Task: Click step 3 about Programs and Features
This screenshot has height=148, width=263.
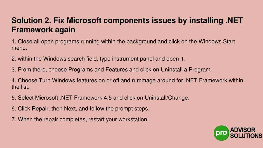Action: (112, 70)
